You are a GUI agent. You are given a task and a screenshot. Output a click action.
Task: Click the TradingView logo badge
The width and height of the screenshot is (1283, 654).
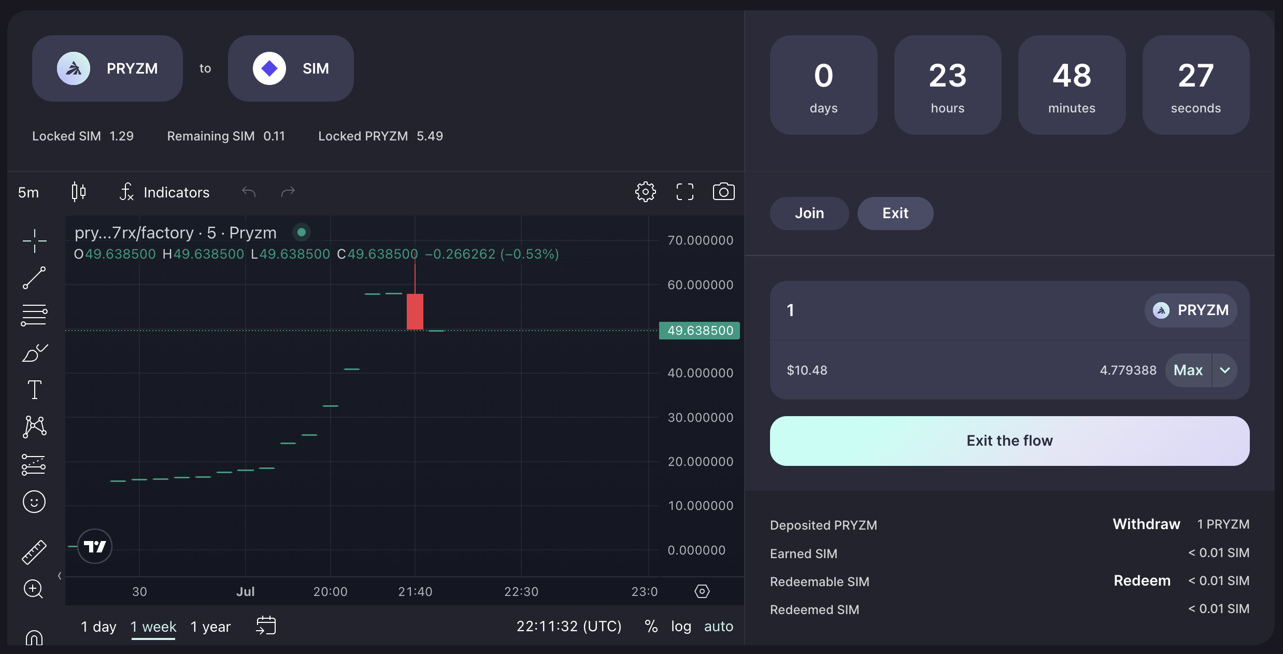pos(95,546)
